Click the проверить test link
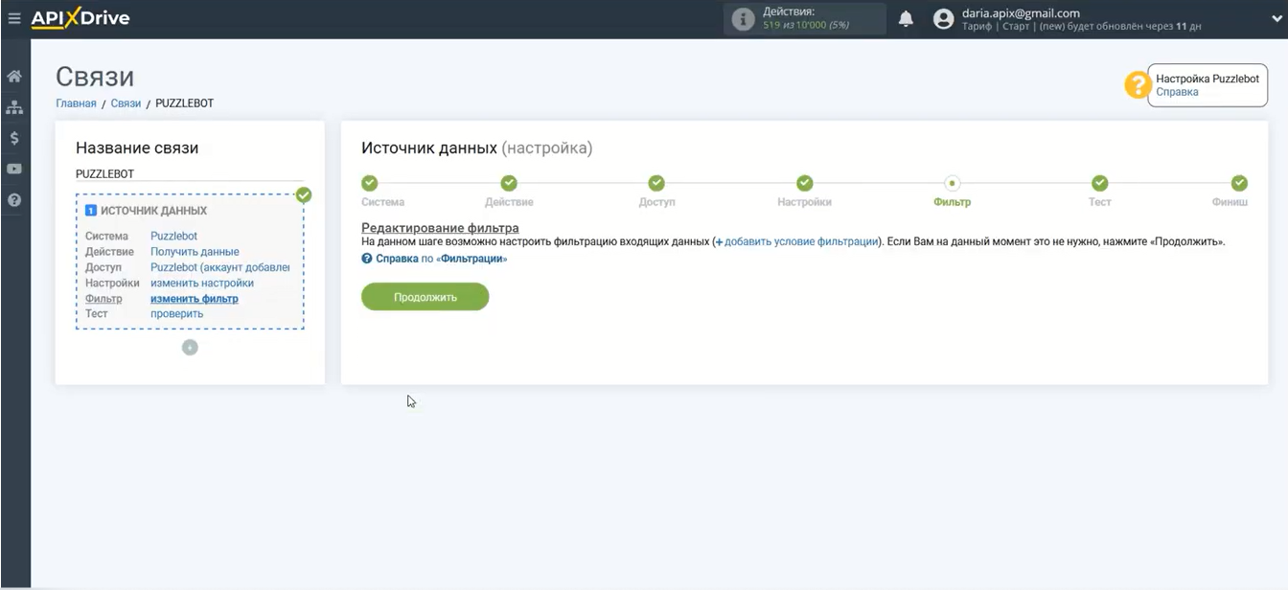 (x=177, y=314)
